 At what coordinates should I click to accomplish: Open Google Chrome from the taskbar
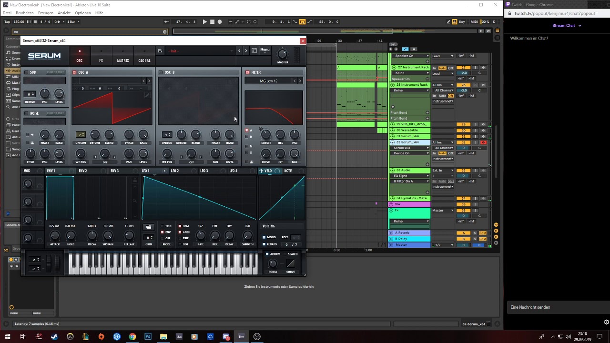132,337
